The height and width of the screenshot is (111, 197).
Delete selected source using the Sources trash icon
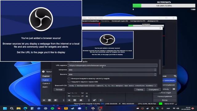point(74,100)
